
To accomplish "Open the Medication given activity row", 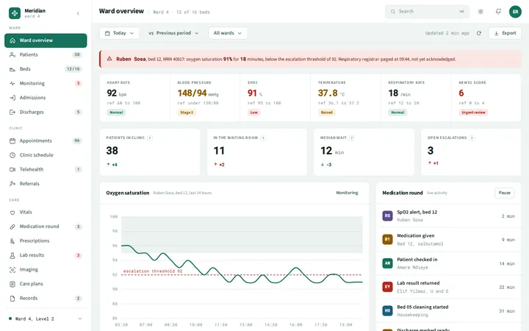I will 448,240.
